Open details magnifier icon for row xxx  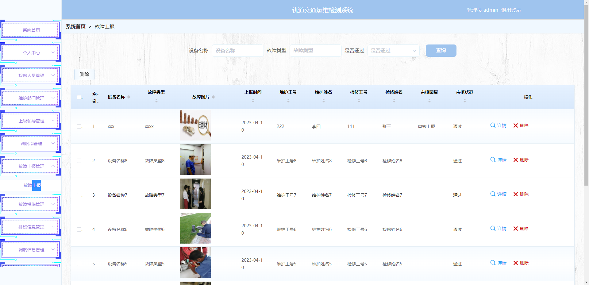click(493, 125)
